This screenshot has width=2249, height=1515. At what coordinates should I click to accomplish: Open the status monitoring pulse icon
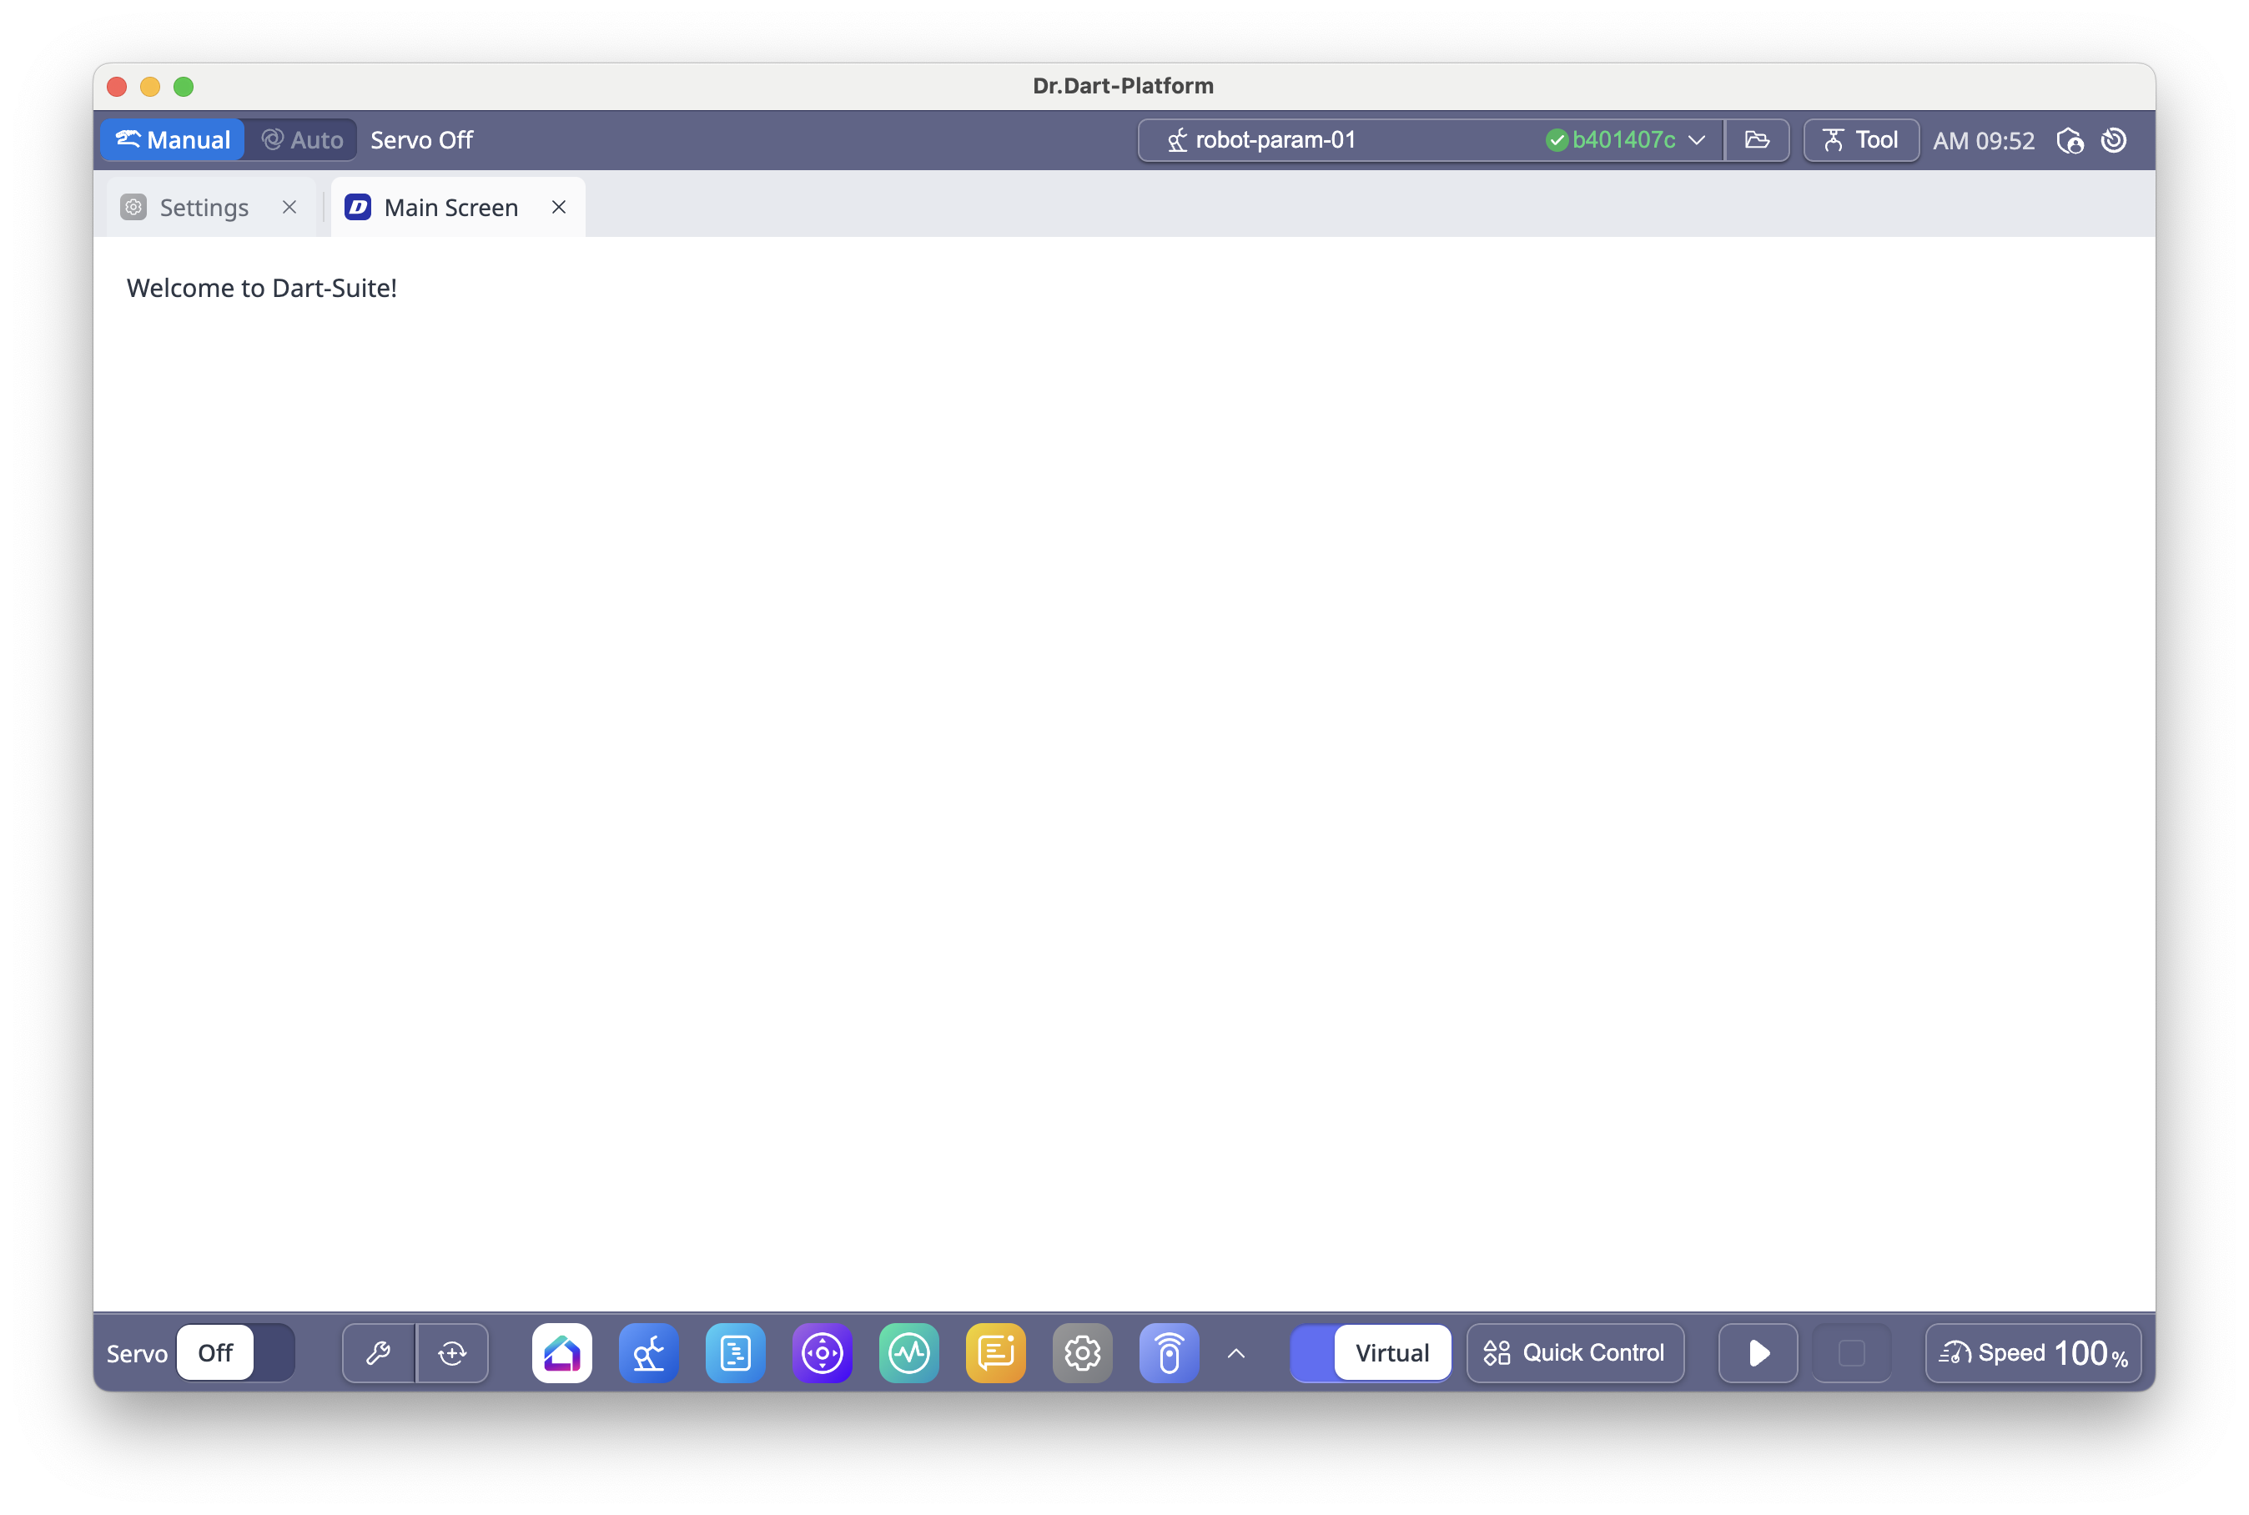[x=908, y=1352]
